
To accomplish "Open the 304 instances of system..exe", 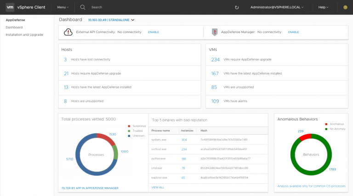I will (184, 140).
